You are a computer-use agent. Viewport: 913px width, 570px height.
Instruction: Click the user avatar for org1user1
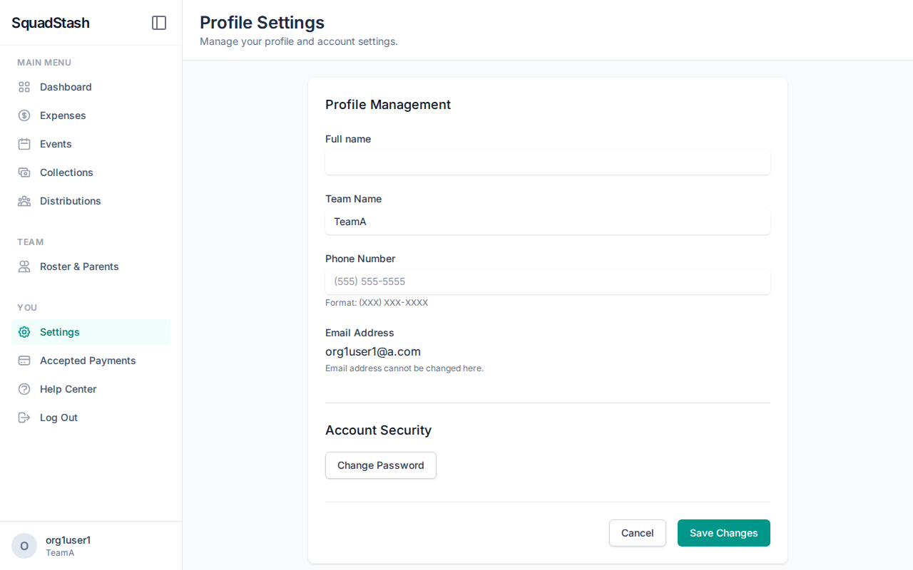tap(24, 545)
